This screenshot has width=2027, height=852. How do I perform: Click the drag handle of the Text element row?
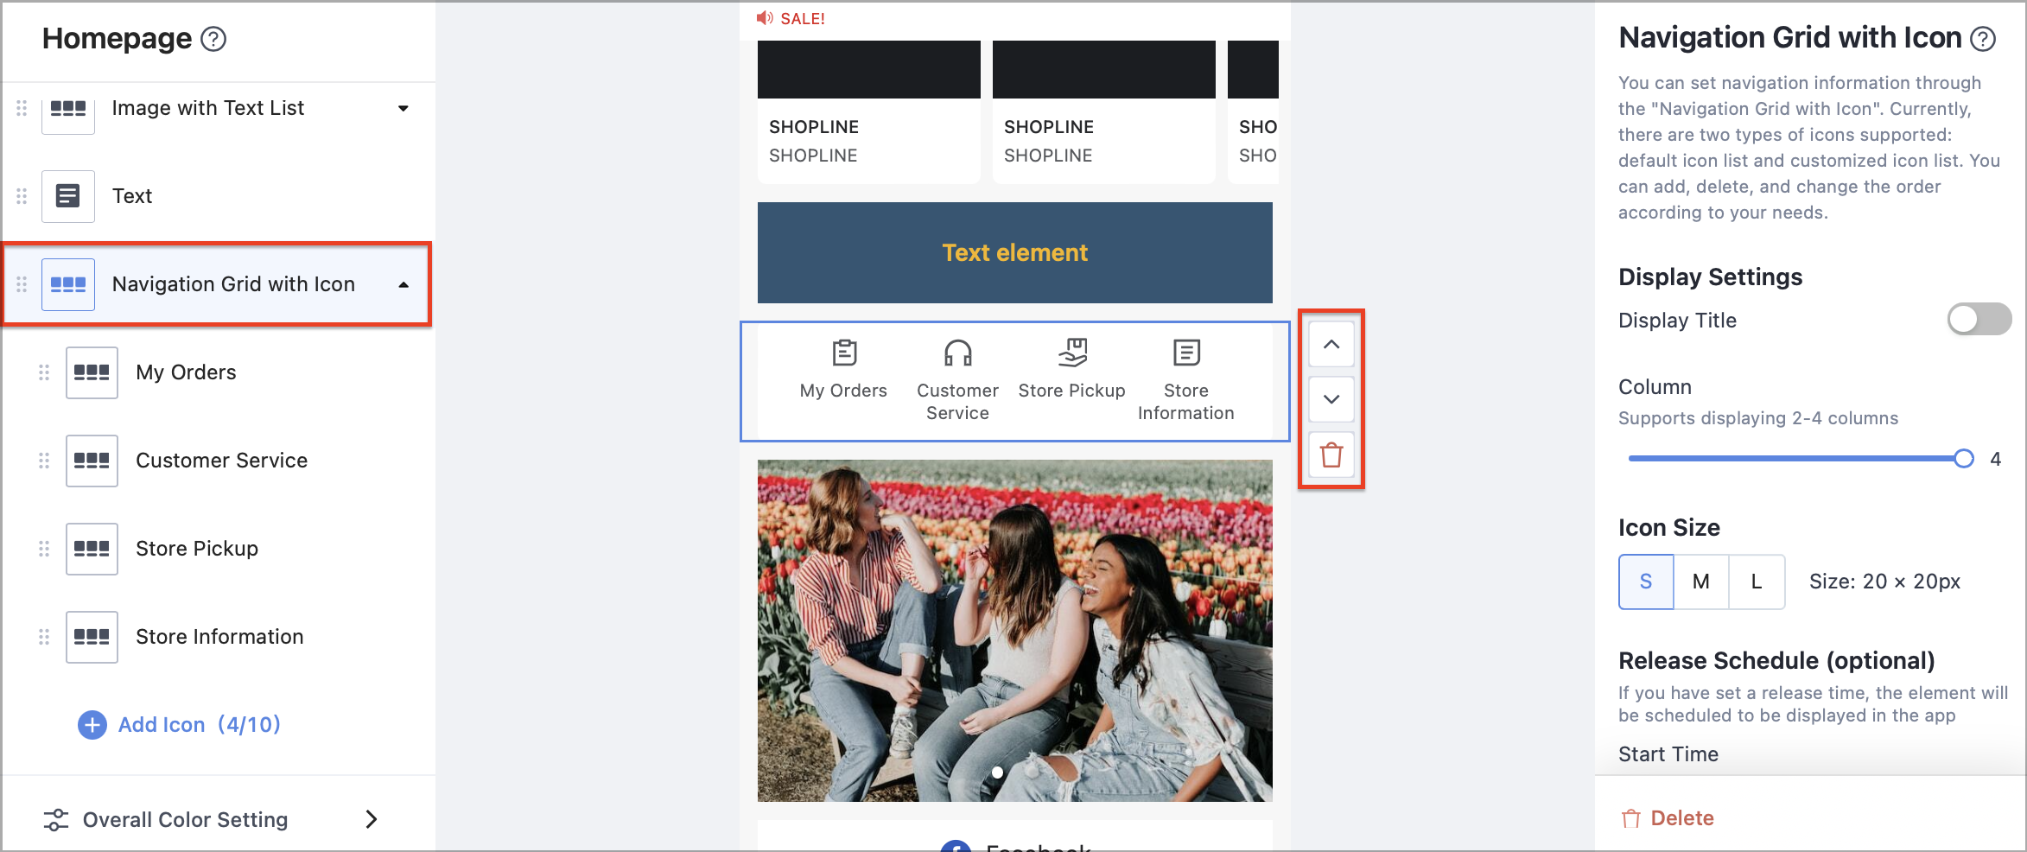pos(22,196)
